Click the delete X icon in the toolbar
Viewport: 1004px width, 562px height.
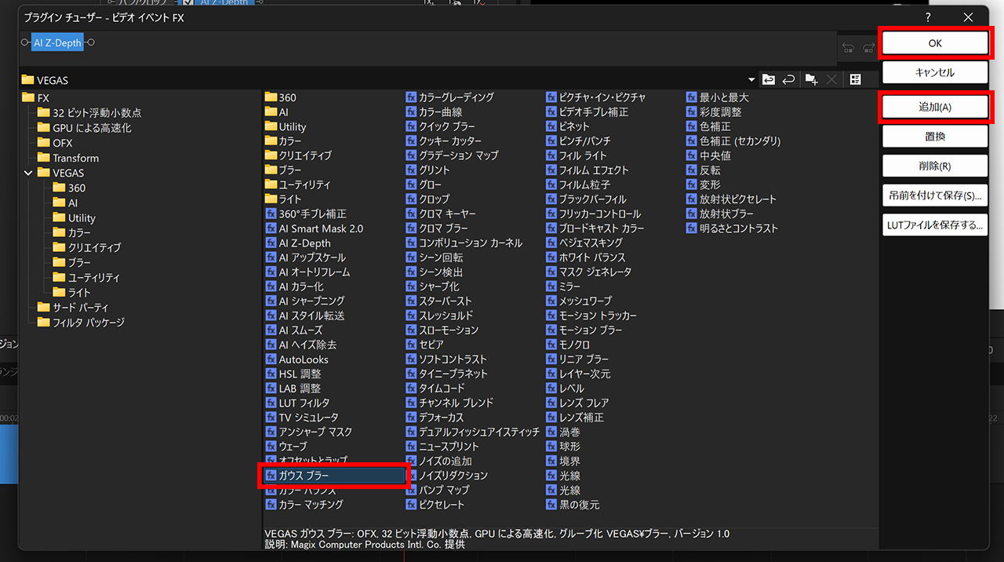830,79
